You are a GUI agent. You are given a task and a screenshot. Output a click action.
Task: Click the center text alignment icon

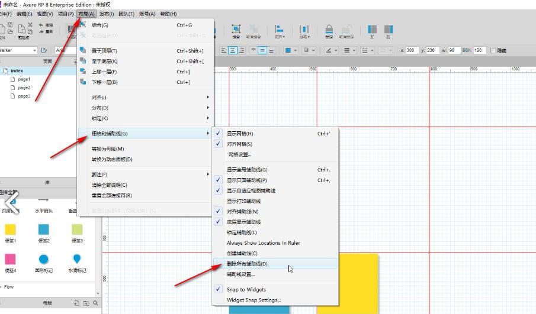234,50
